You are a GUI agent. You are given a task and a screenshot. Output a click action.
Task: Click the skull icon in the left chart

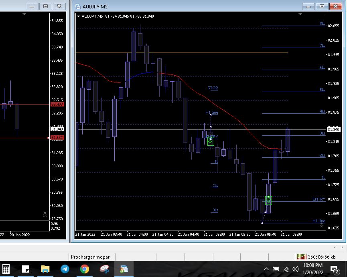tap(45, 214)
